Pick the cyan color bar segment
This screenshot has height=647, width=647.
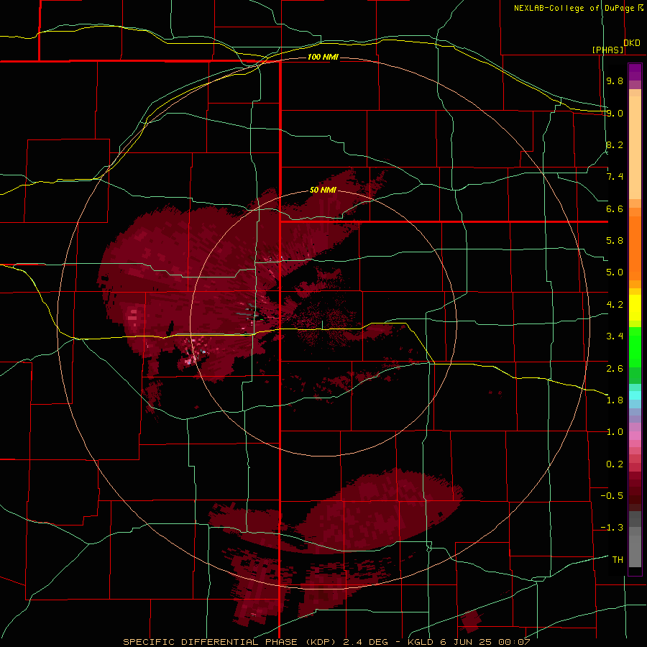(x=635, y=395)
